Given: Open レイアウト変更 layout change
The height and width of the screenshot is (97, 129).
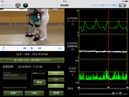Looking at the screenshot, I should pos(98,5).
